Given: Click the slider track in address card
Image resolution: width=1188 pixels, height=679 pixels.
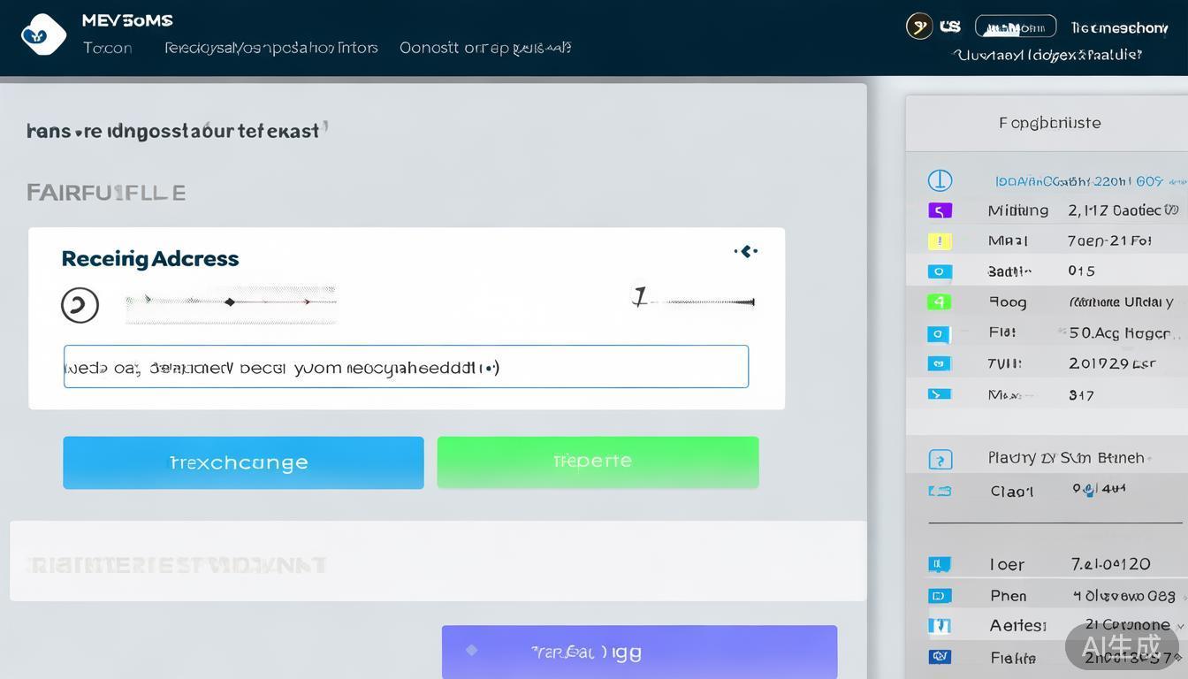Looking at the screenshot, I should point(231,302).
